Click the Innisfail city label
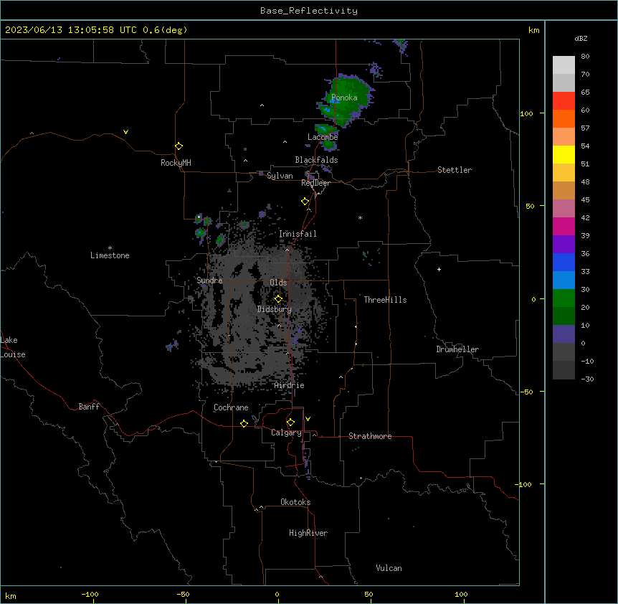This screenshot has width=618, height=604. pos(298,234)
